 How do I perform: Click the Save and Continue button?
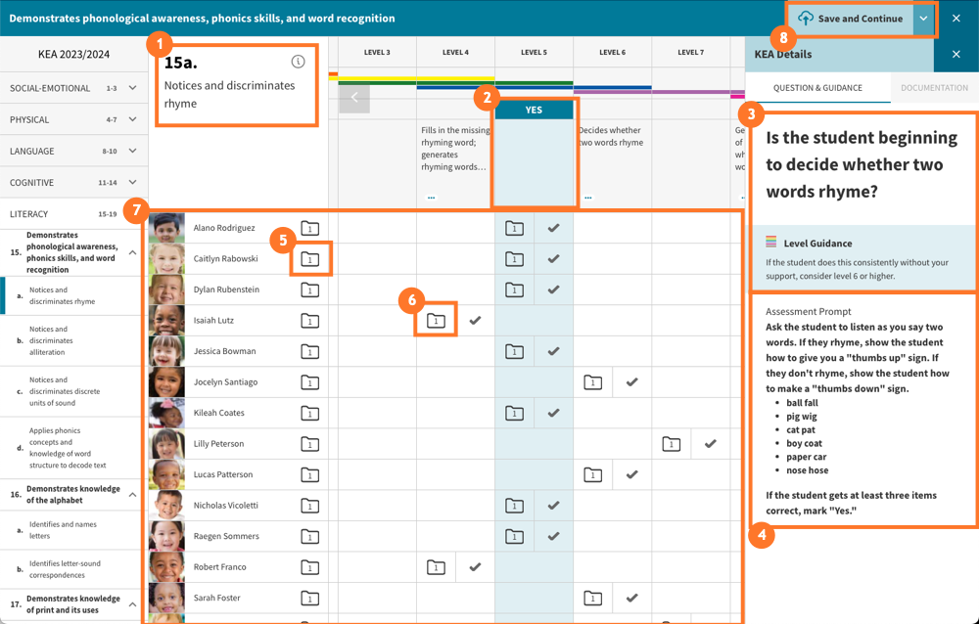850,19
